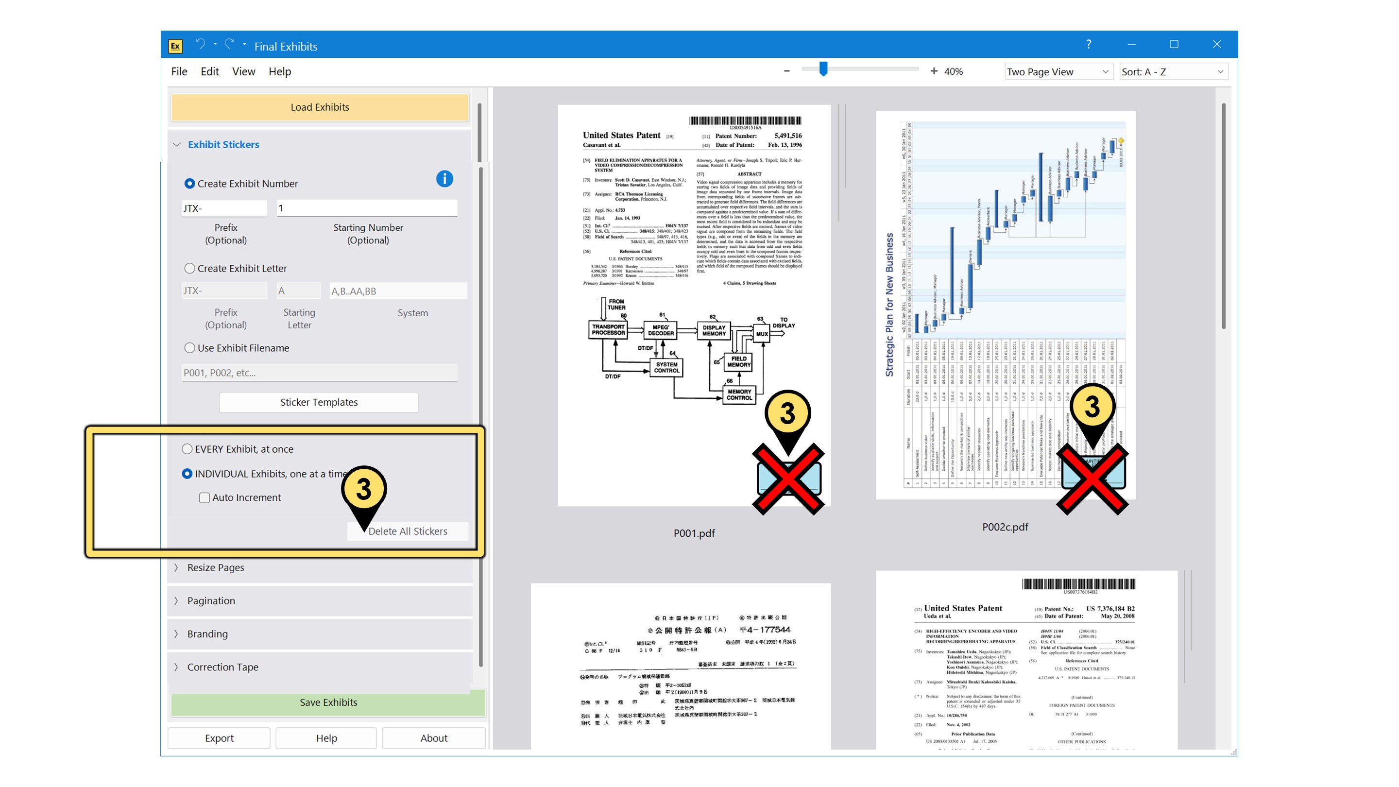1399x787 pixels.
Task: Open the Two Page View dropdown
Action: (x=1057, y=72)
